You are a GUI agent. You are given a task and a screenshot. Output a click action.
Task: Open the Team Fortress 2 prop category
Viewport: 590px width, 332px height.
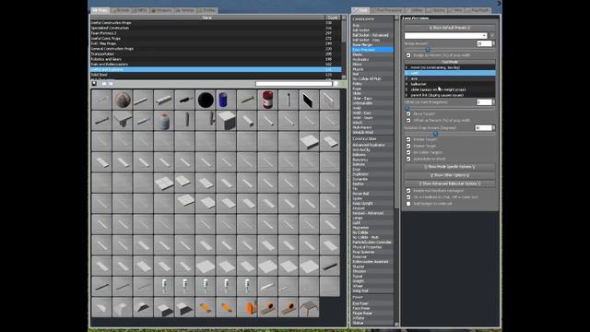tap(216, 33)
